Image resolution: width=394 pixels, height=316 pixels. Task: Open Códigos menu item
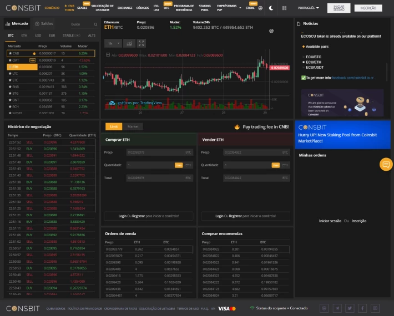[x=143, y=8]
